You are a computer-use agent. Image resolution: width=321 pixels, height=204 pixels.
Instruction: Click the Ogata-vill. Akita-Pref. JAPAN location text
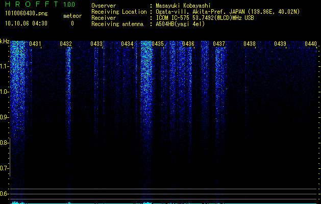coord(228,12)
